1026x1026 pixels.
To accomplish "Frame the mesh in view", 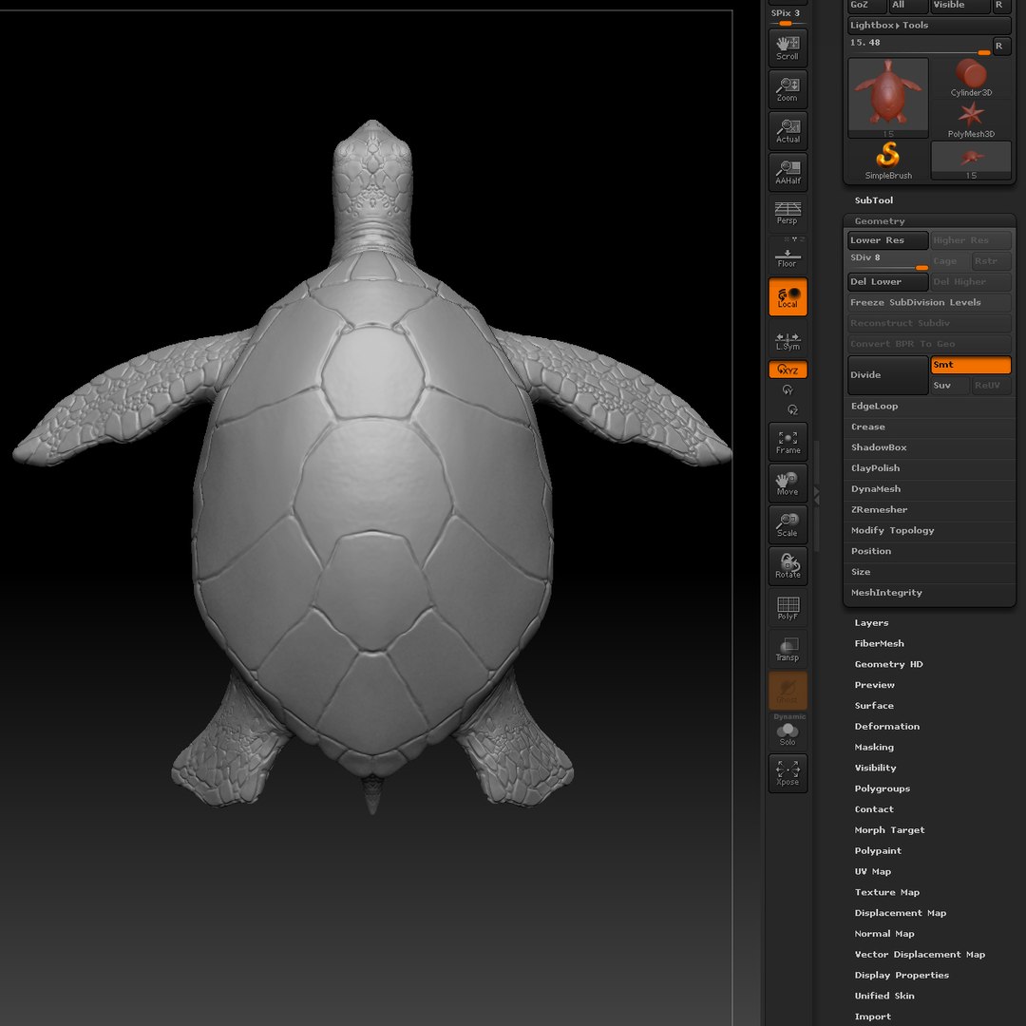I will (788, 442).
